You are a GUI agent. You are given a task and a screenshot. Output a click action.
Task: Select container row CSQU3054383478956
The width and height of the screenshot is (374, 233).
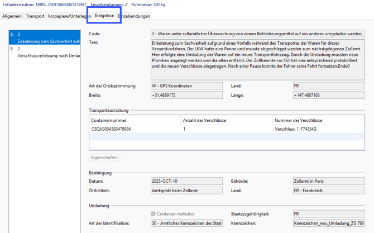click(134, 129)
